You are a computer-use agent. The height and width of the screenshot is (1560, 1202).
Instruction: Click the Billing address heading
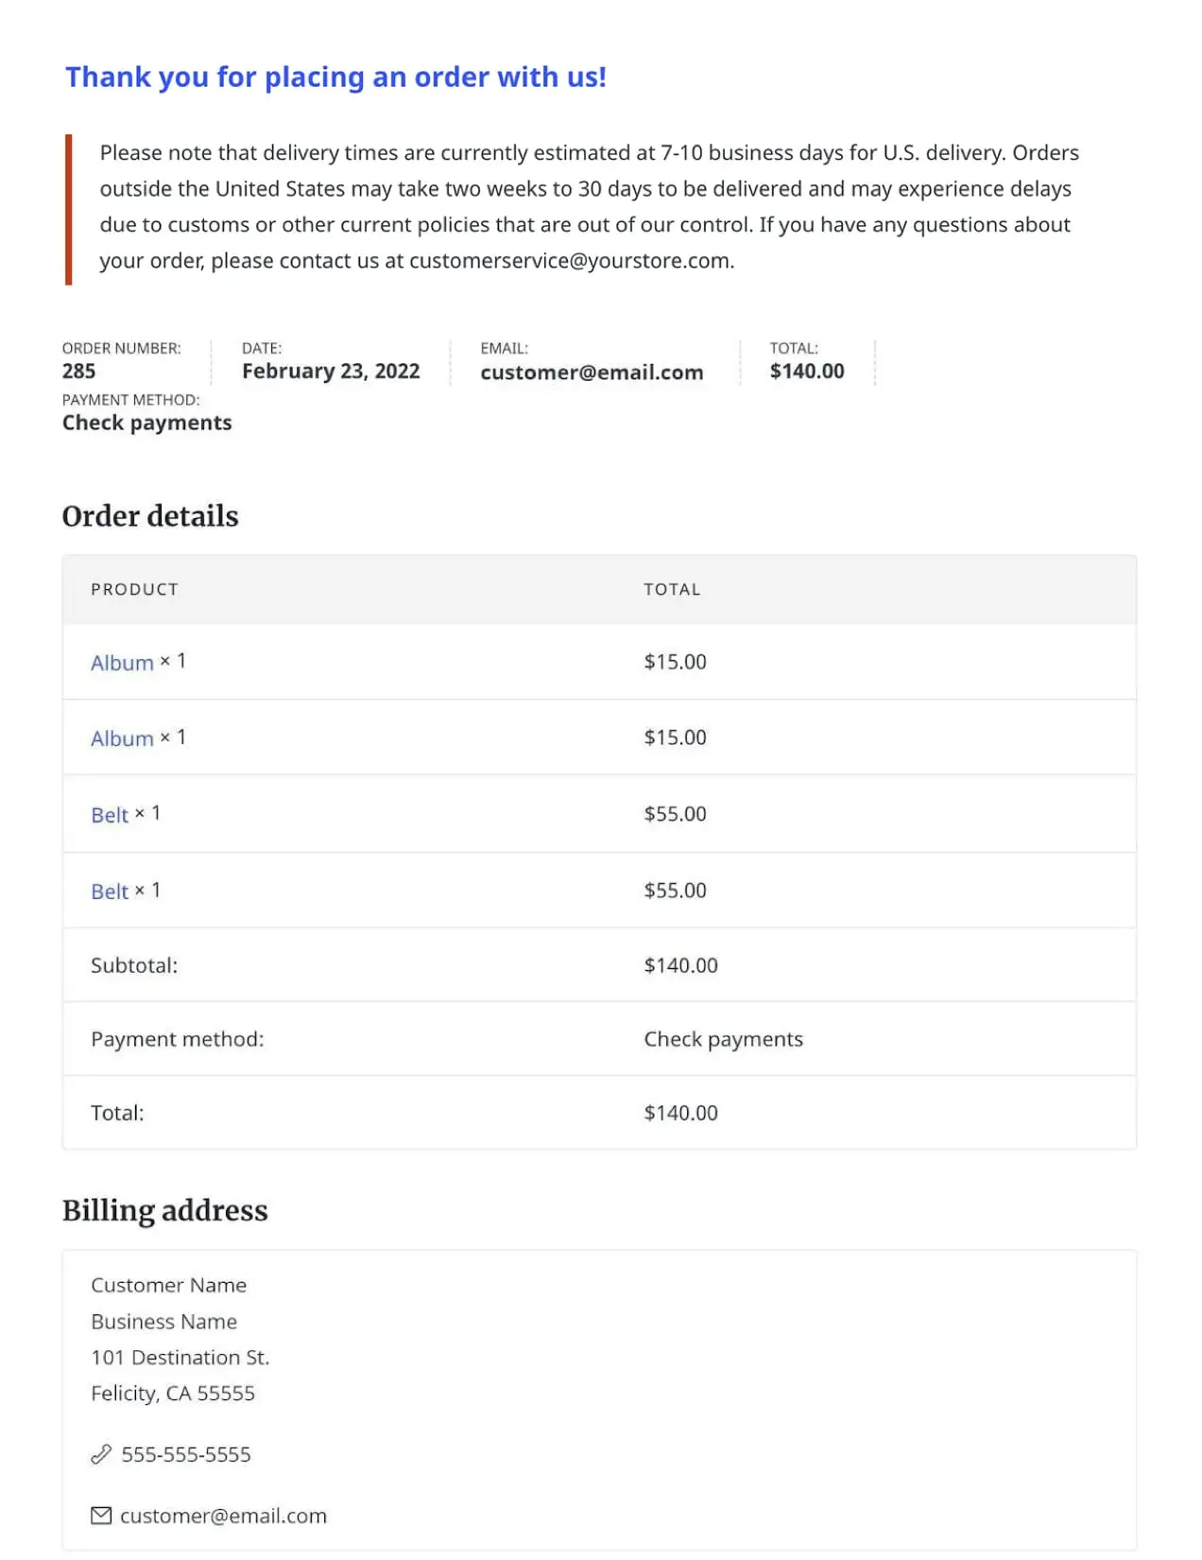(x=165, y=1211)
